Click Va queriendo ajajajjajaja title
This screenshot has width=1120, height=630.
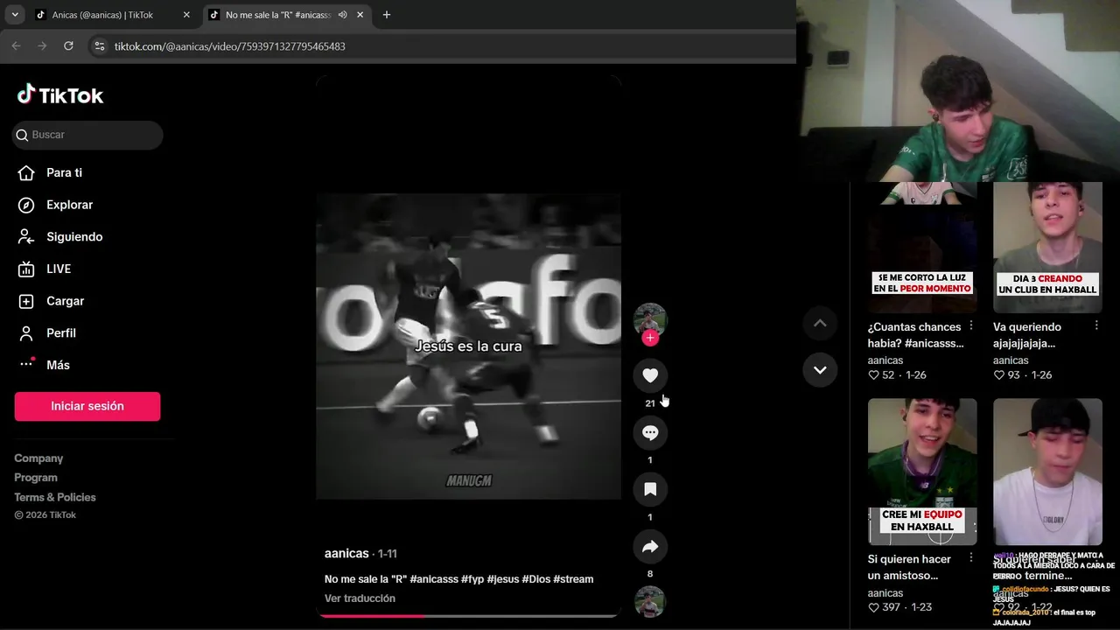(1027, 335)
